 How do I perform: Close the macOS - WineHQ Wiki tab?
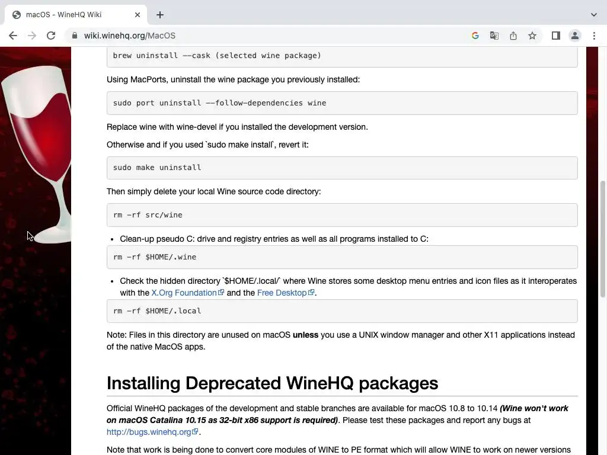pos(138,15)
